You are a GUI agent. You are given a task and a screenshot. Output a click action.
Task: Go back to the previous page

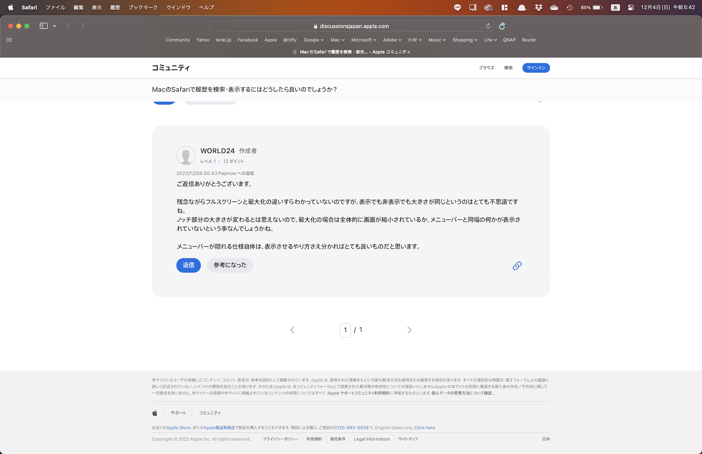[x=68, y=26]
